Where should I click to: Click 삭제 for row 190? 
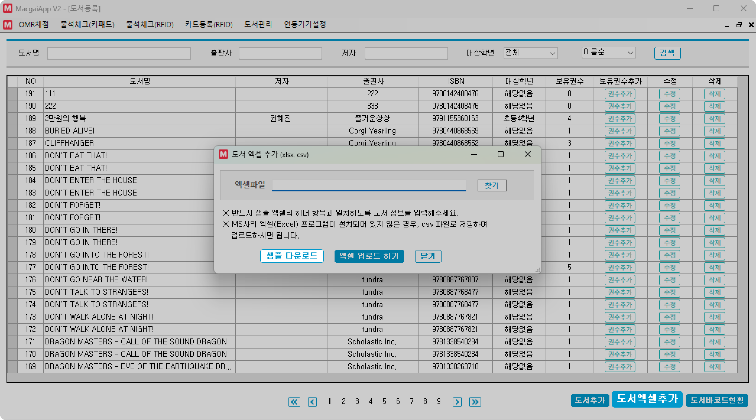[714, 106]
